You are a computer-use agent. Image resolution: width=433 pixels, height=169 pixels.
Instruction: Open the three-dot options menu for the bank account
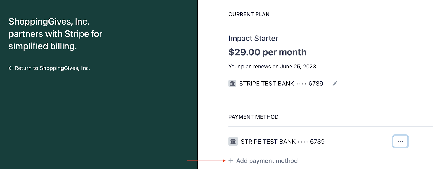pyautogui.click(x=400, y=142)
